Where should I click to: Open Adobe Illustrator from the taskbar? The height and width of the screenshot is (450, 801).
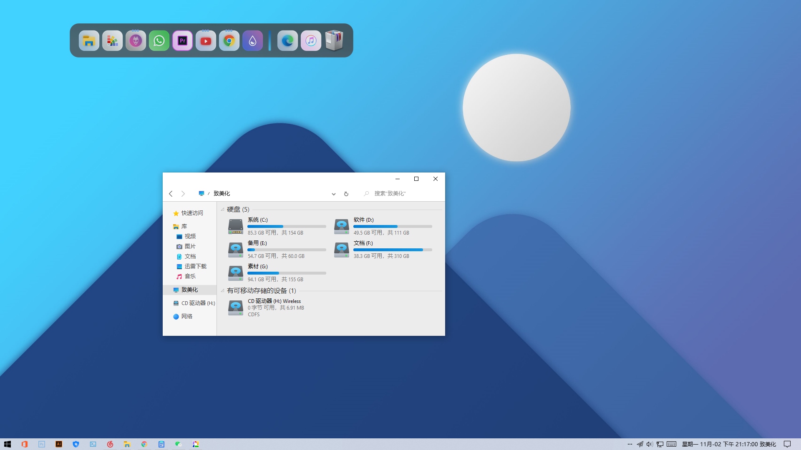pyautogui.click(x=59, y=444)
